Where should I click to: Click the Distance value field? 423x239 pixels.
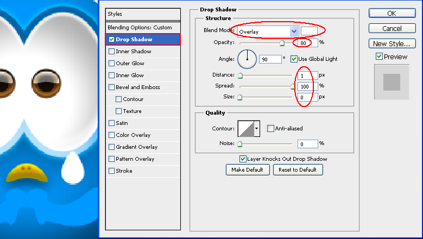click(307, 76)
